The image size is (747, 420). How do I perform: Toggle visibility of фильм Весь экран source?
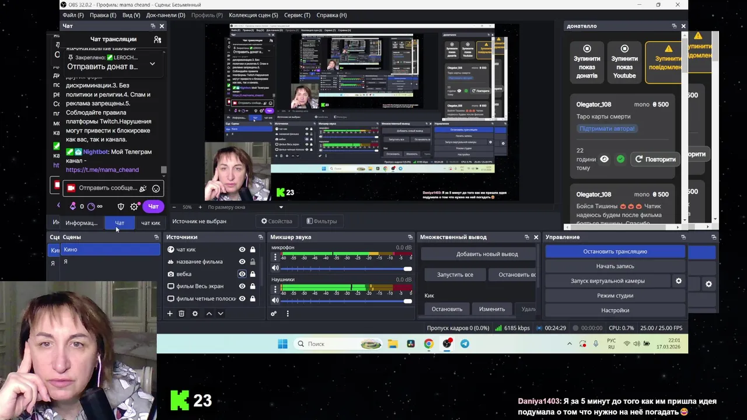(242, 286)
